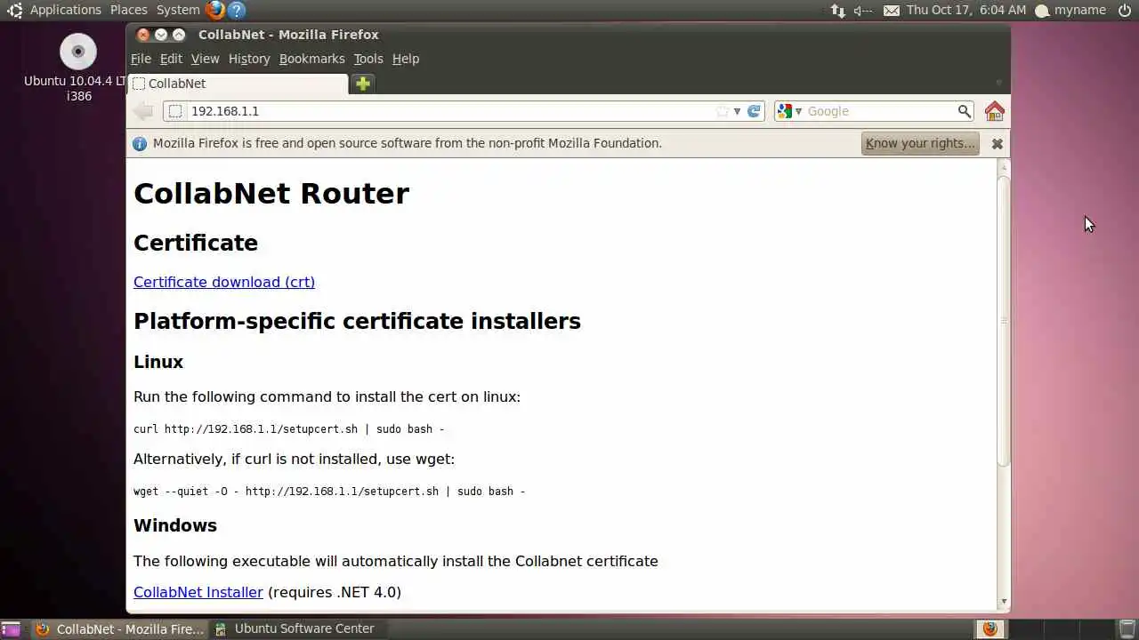Click Certificate download (crt) link

click(224, 282)
